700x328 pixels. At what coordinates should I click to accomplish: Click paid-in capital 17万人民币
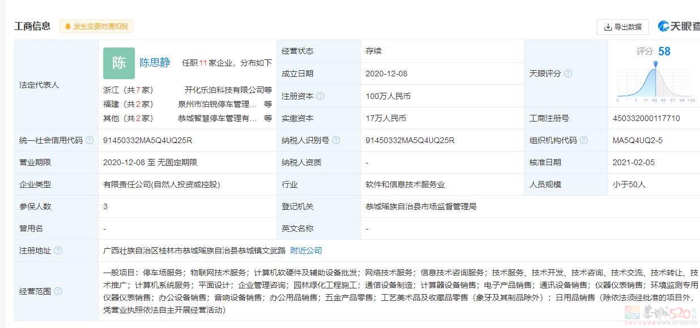[386, 118]
